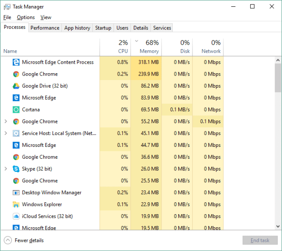Select the Processes tab
Viewport: 282px width, 251px height.
(x=15, y=27)
